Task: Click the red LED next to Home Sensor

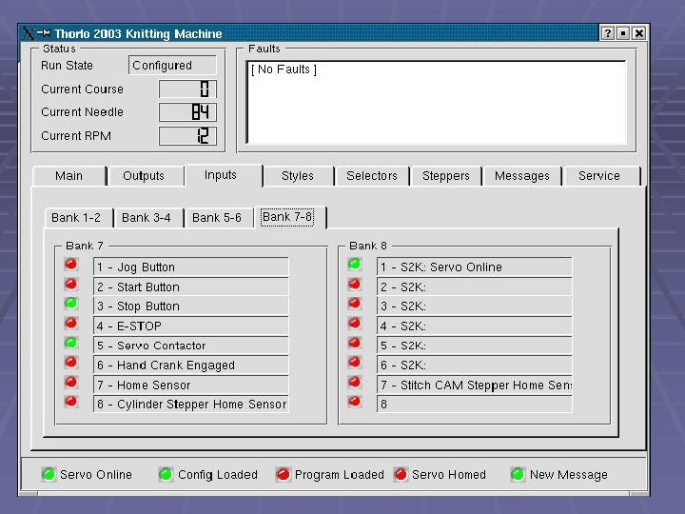Action: [71, 383]
